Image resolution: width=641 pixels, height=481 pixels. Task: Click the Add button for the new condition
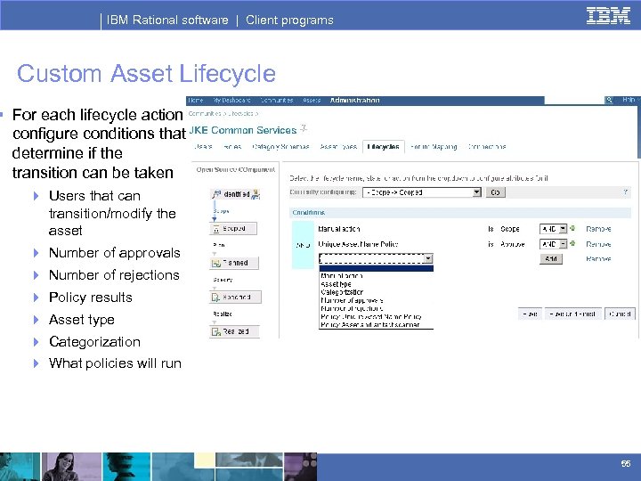551,259
